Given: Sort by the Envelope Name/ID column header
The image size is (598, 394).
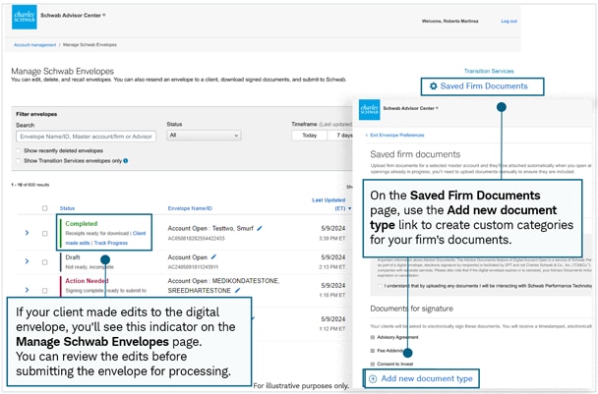Looking at the screenshot, I should click(x=190, y=208).
